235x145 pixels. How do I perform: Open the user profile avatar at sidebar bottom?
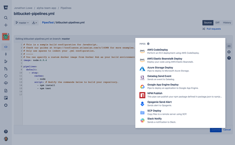coord(6,139)
